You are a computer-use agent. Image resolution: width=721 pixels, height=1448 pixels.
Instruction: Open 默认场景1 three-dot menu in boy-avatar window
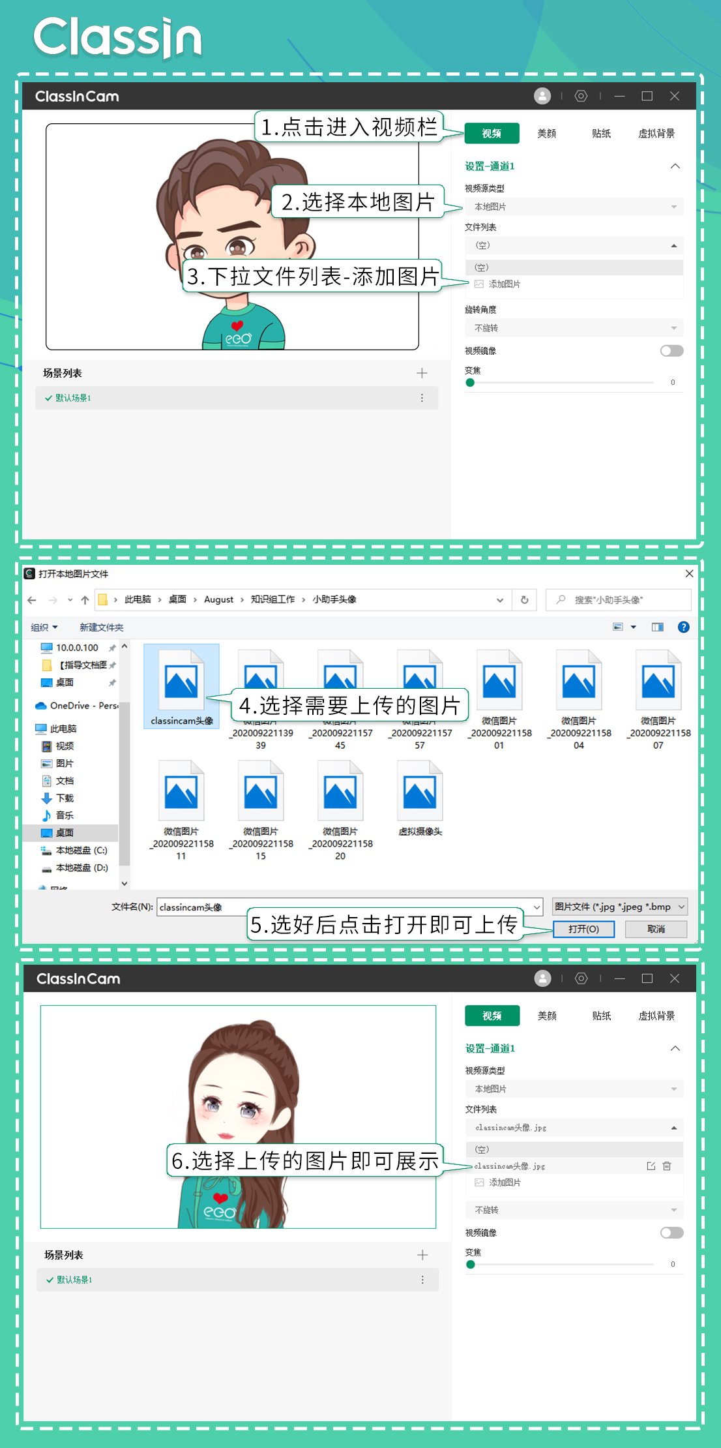[422, 398]
